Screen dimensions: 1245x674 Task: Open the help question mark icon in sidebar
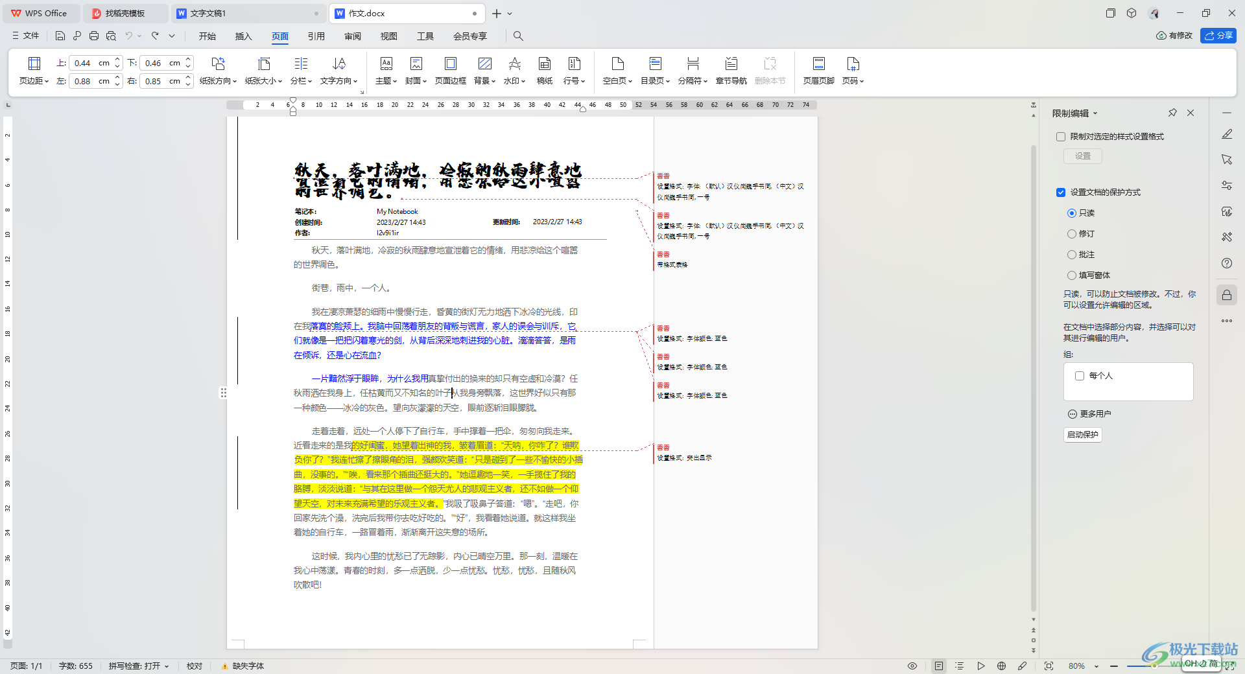tap(1227, 263)
